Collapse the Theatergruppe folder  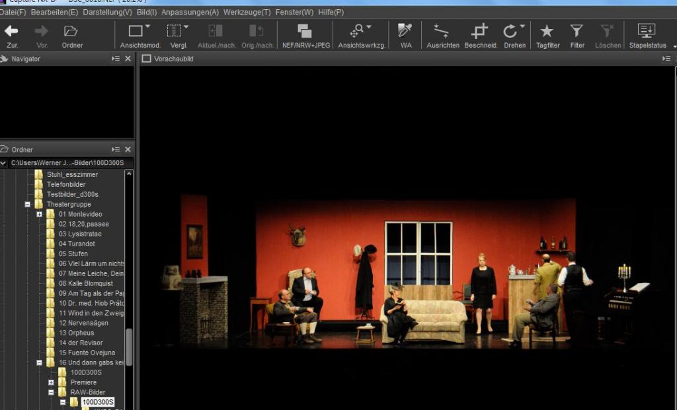point(28,205)
